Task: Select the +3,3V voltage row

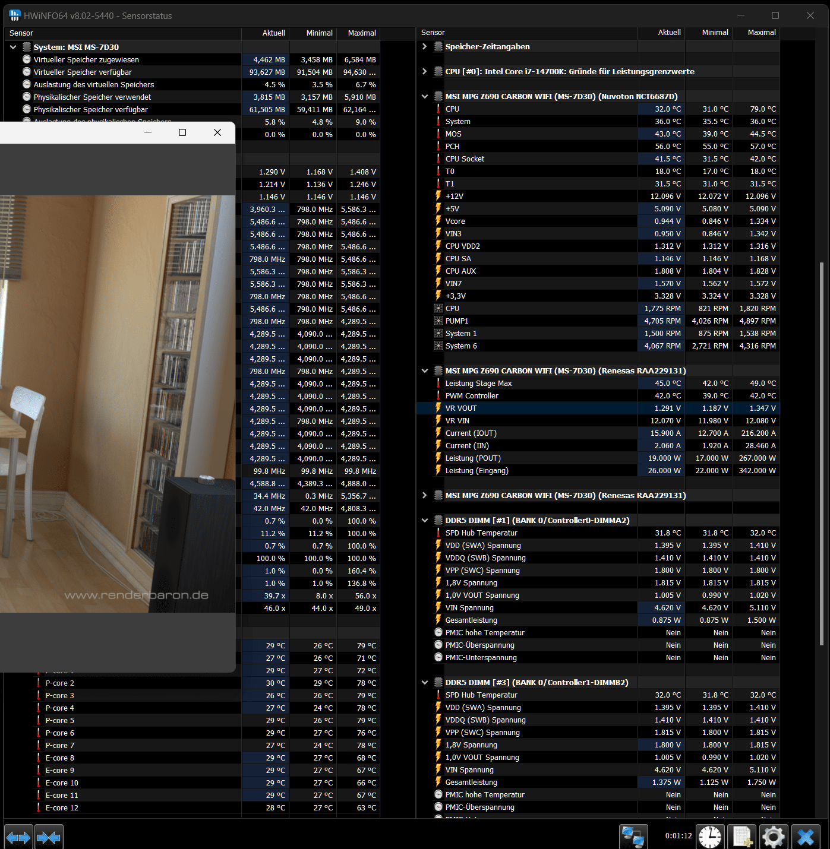Action: click(598, 296)
